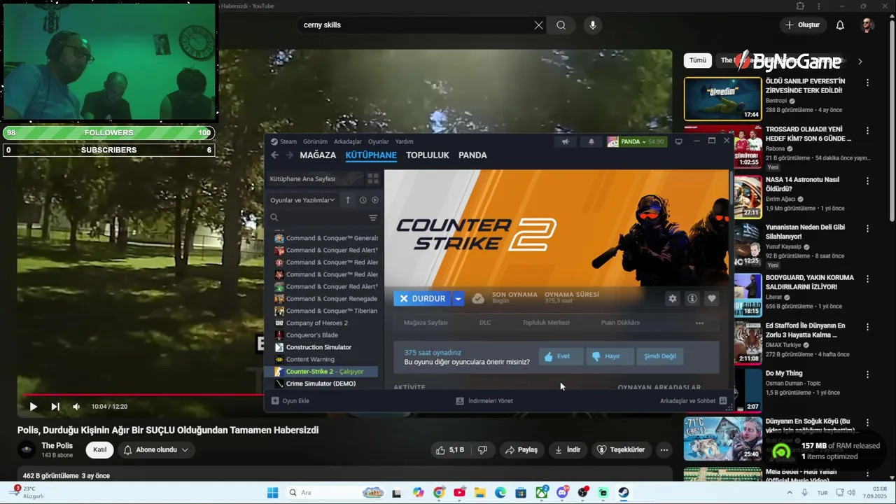Open Steam from the taskbar
Screen dimensions: 896x504
tap(623, 493)
